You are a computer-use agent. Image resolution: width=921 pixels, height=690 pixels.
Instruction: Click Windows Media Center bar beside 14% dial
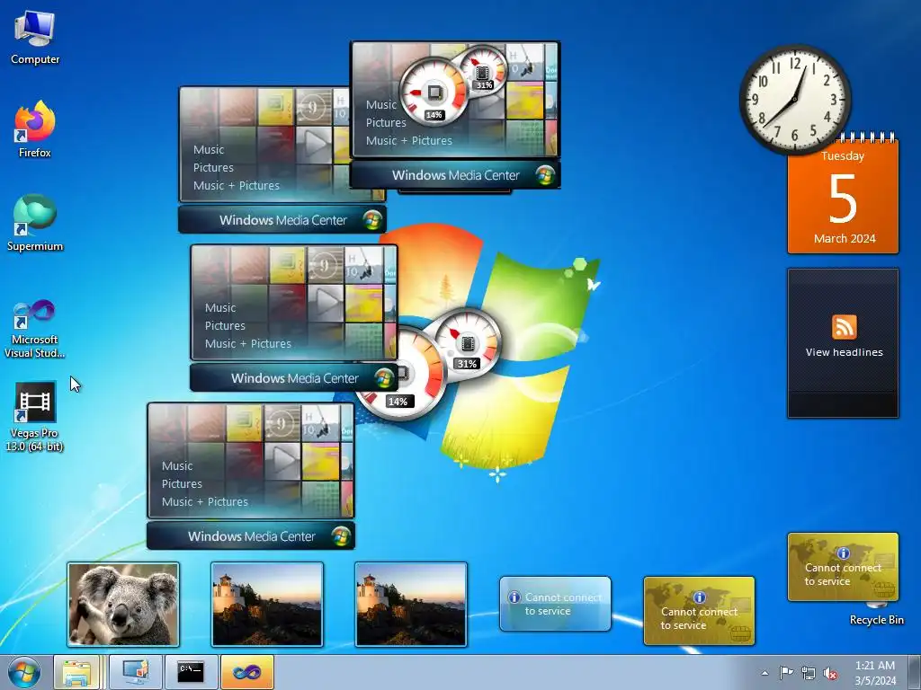pos(294,378)
